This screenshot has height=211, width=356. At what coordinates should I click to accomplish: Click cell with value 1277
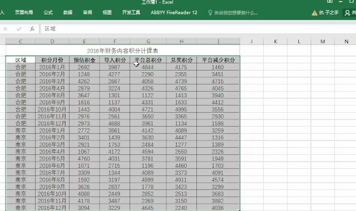[181, 144]
